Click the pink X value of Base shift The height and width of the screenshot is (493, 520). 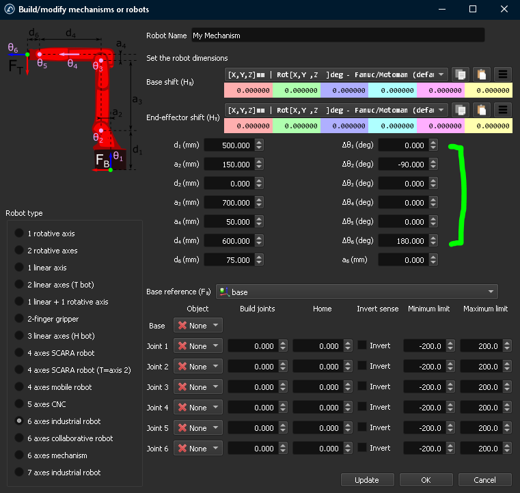(247, 90)
